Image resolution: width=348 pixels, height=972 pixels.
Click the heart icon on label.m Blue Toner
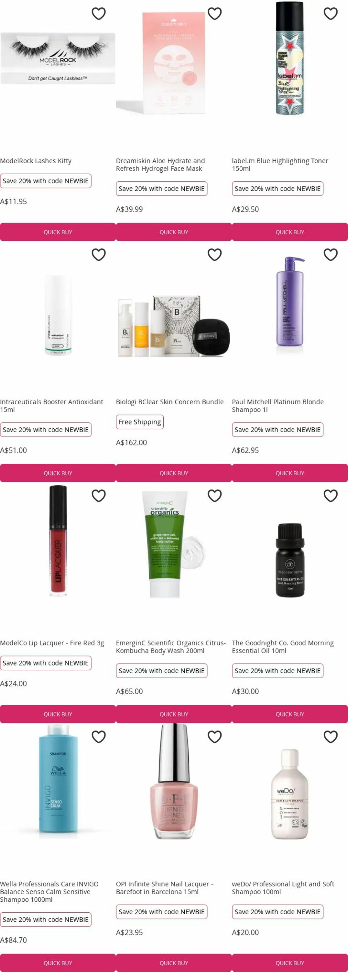(x=331, y=14)
